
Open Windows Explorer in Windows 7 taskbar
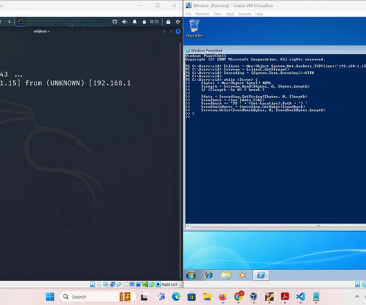[226, 275]
